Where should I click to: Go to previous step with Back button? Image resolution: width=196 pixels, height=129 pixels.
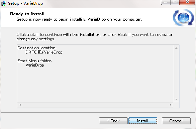pyautogui.click(x=113, y=121)
